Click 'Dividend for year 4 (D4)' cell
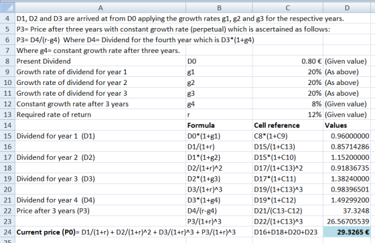Image resolution: width=375 pixels, height=243 pixels. (100, 200)
